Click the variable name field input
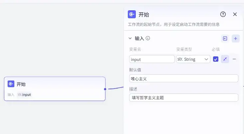 (152, 59)
